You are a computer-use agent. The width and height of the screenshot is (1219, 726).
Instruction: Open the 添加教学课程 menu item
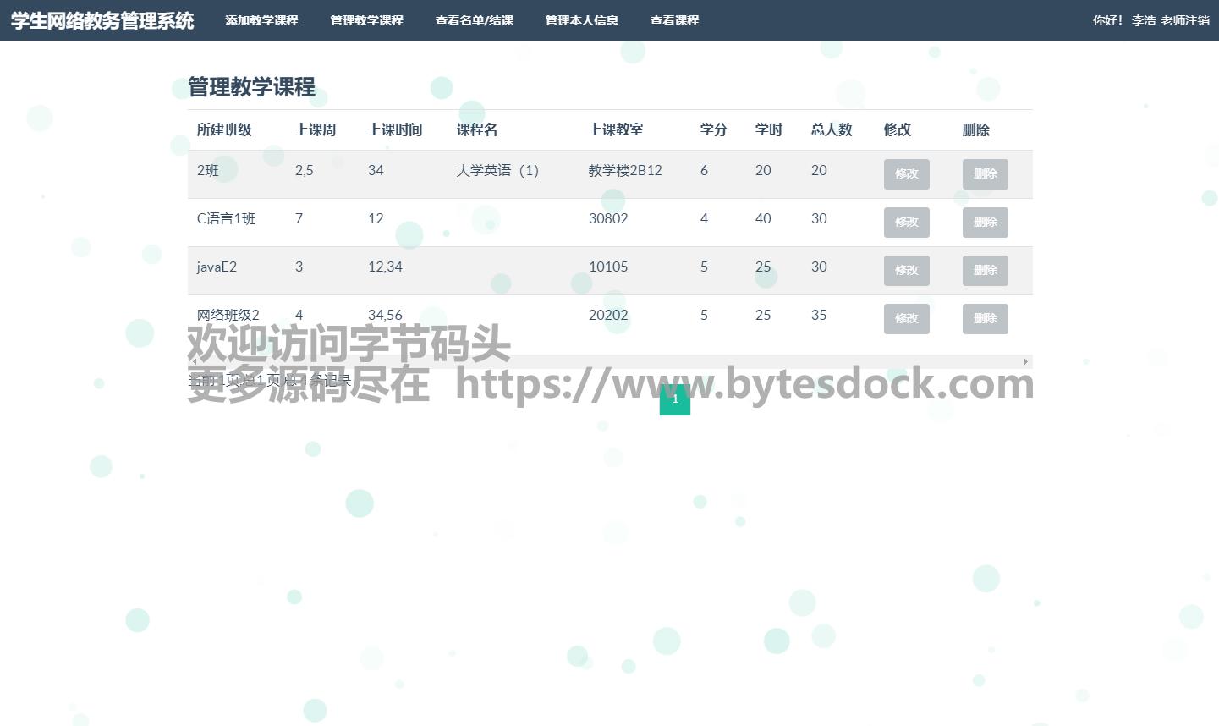(x=261, y=20)
